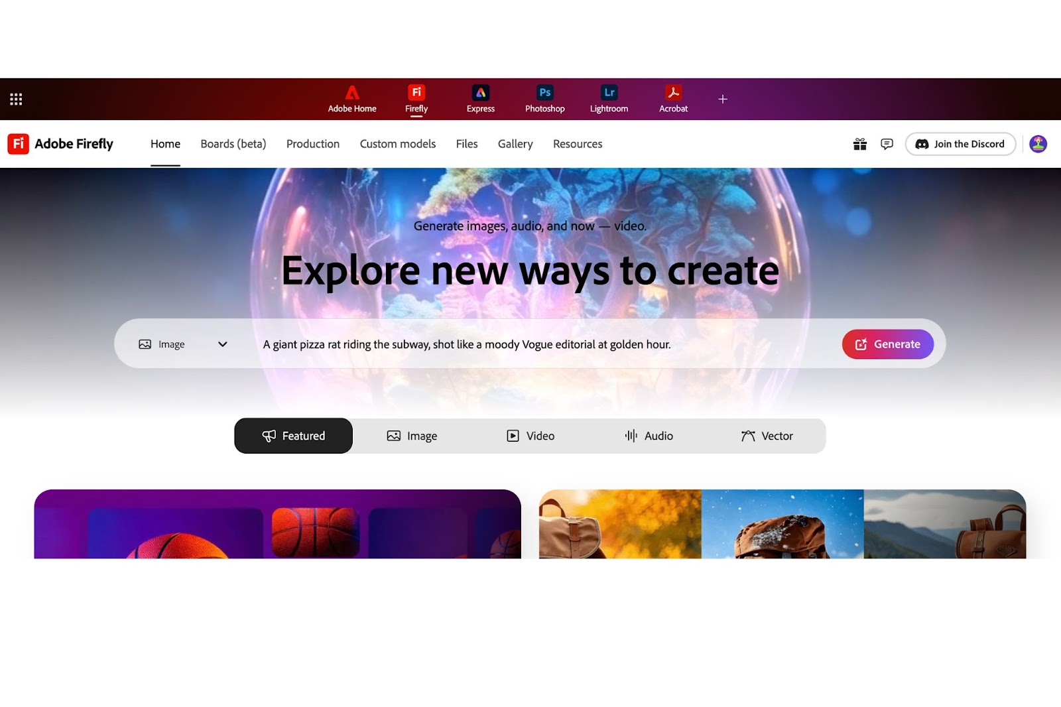Choose the Audio tab
This screenshot has height=707, width=1061.
[649, 436]
